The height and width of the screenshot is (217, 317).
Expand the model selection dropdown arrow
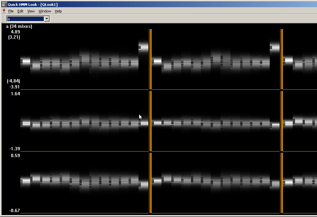[x=47, y=19]
